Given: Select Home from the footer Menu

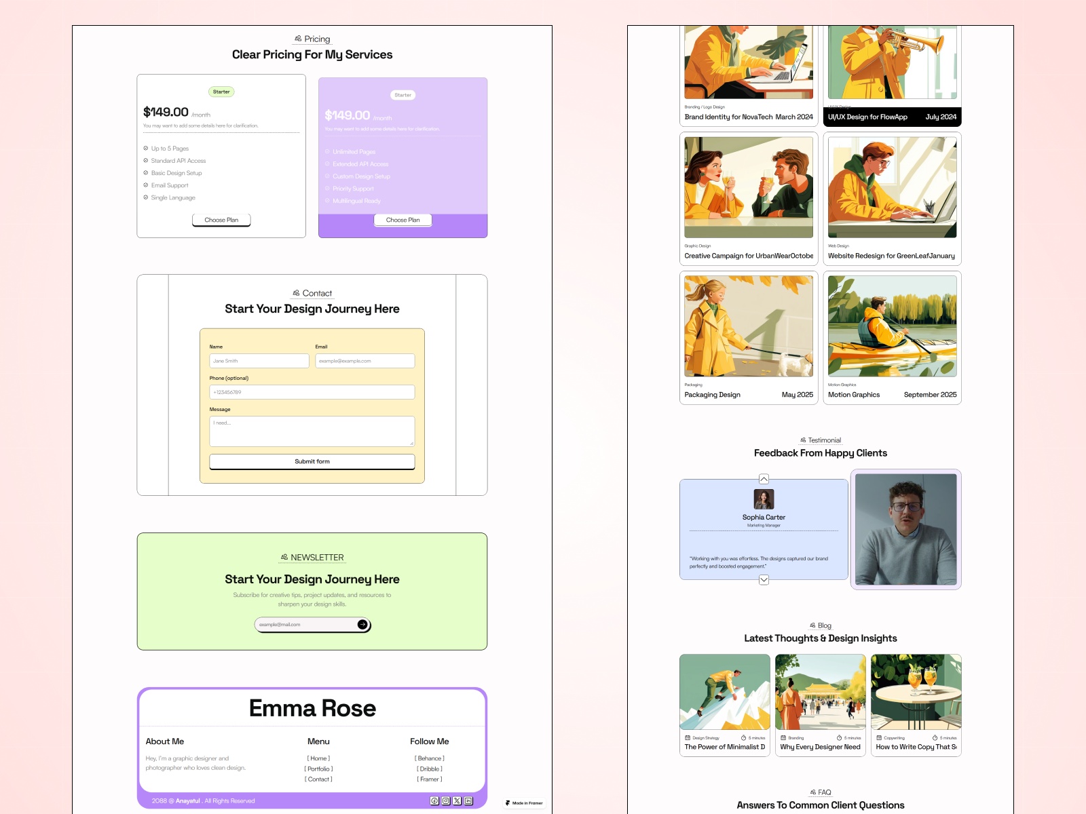Looking at the screenshot, I should pos(318,758).
